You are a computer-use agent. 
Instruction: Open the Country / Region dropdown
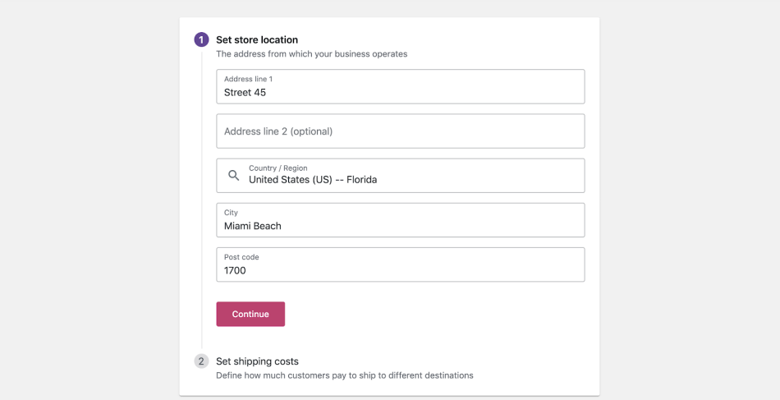[x=401, y=176]
